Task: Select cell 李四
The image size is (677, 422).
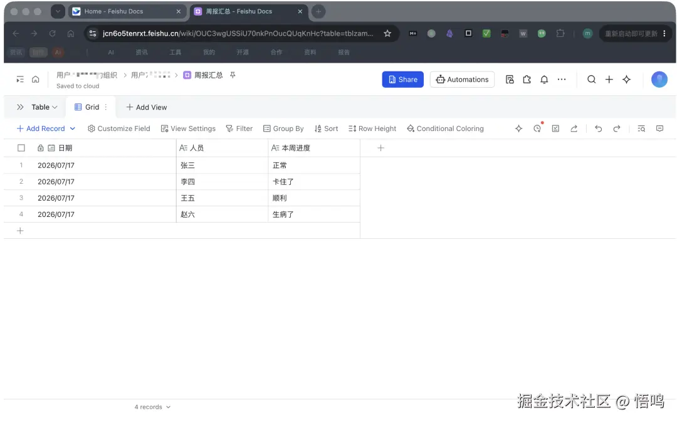Action: [x=222, y=182]
